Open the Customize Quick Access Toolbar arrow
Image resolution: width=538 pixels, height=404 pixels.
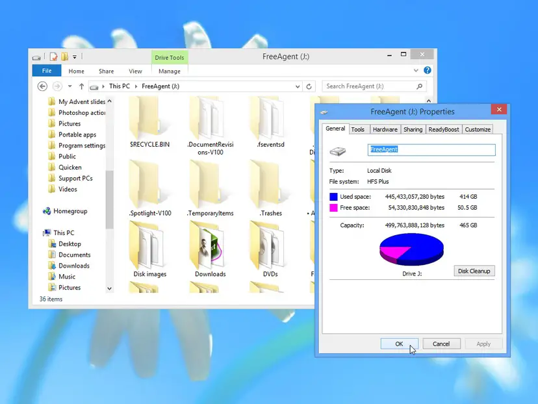(x=75, y=57)
